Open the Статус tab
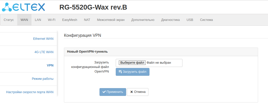 coord(9,20)
